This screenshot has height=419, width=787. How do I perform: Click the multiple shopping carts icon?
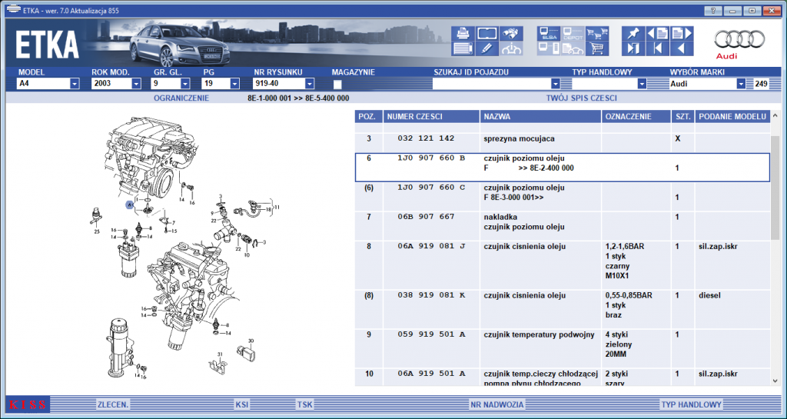(597, 34)
